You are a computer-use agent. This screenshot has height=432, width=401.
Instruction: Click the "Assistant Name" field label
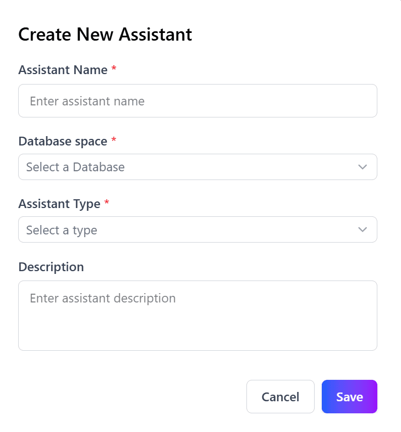pos(63,70)
